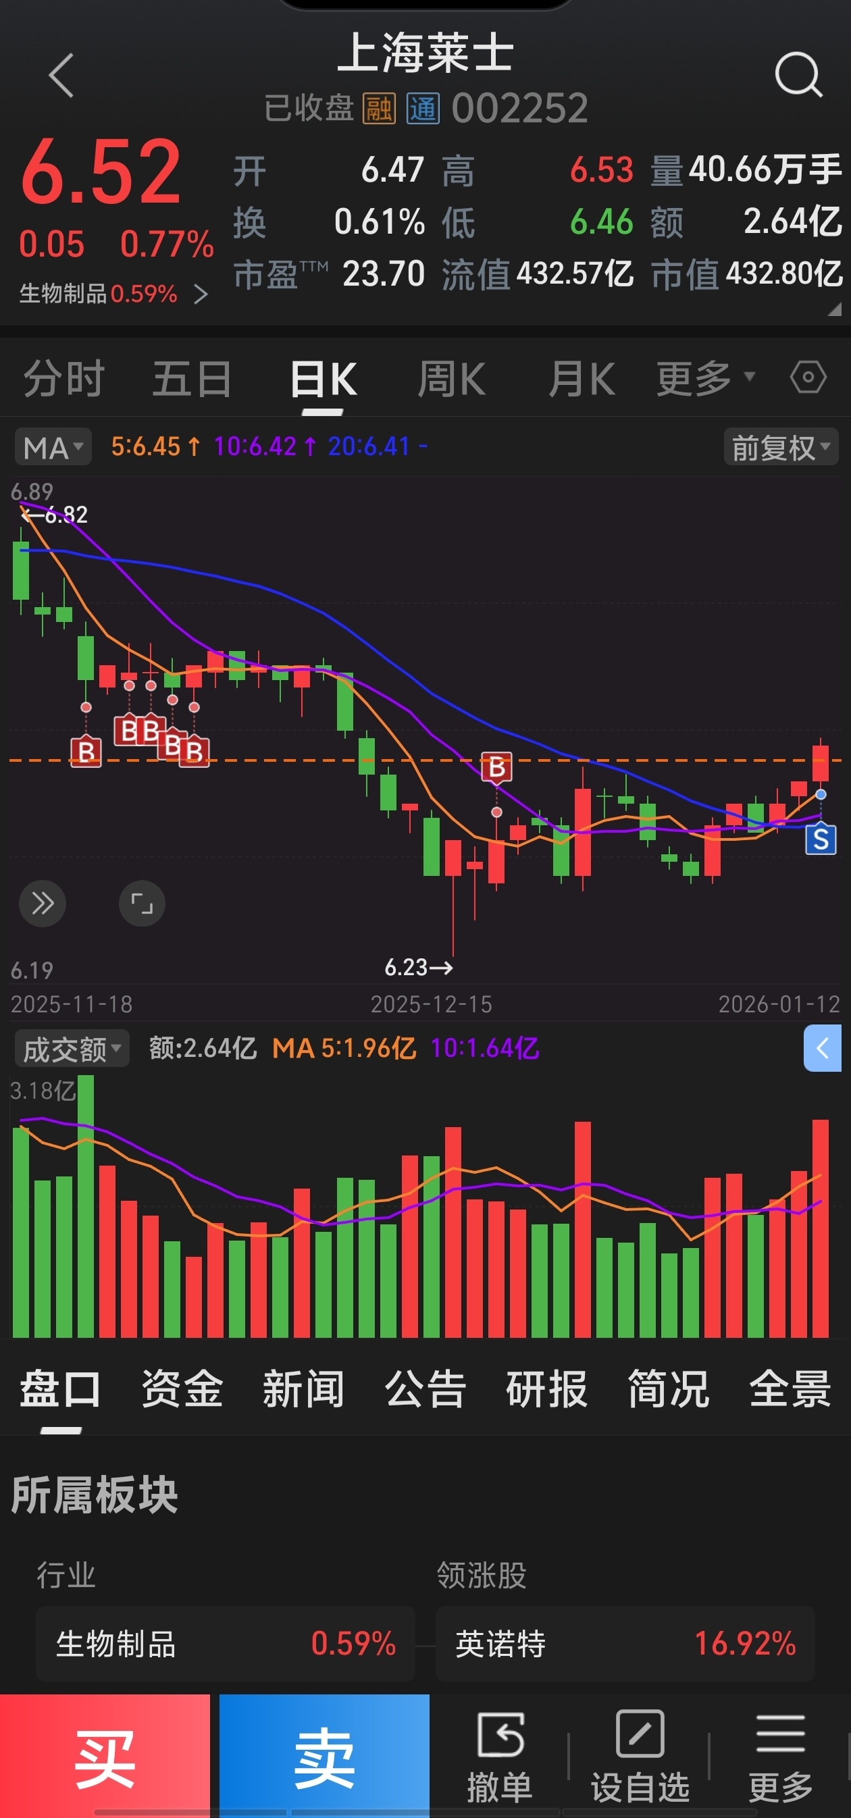The height and width of the screenshot is (1818, 851).
Task: Tap the MA 5:6.45 legend value
Action: [x=156, y=447]
